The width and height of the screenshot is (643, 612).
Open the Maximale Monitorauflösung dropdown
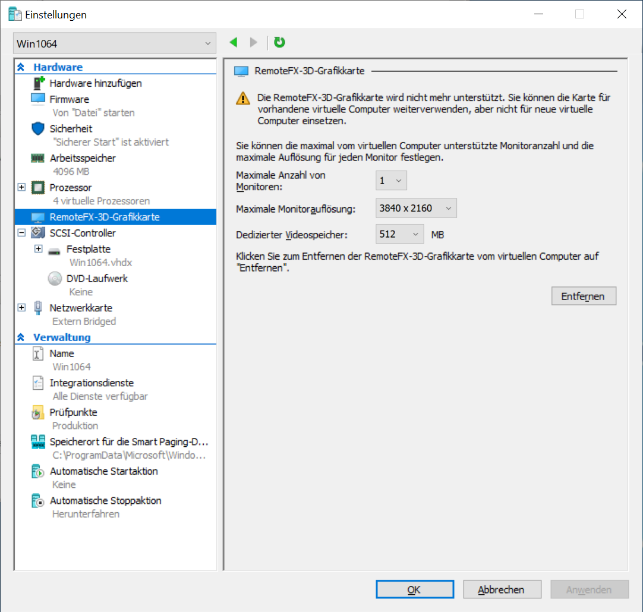tap(416, 208)
